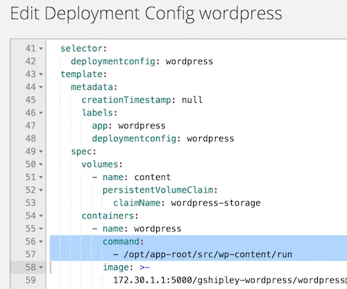
Task: Click line number 47 in gutter
Action: (x=31, y=126)
